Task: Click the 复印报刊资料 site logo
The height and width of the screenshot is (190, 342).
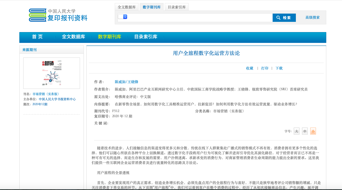Action: click(58, 15)
